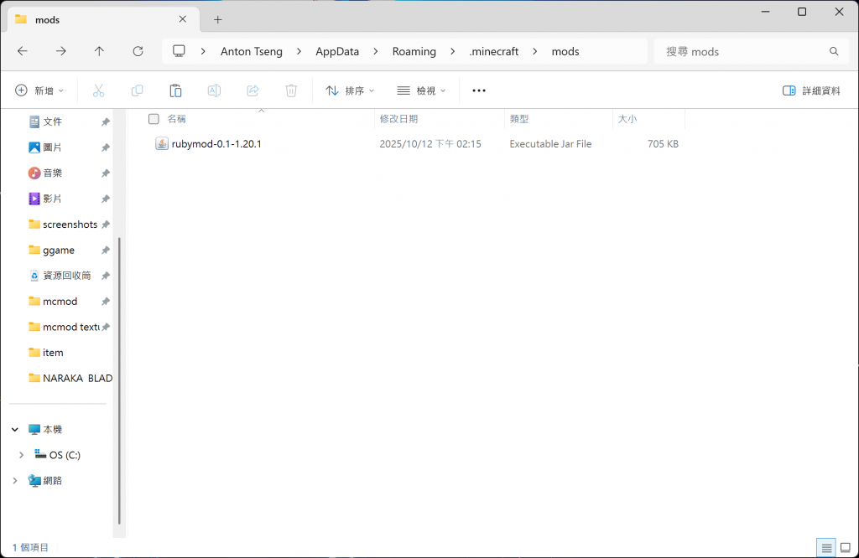Sort by 類型 column header
859x558 pixels.
pyautogui.click(x=518, y=119)
